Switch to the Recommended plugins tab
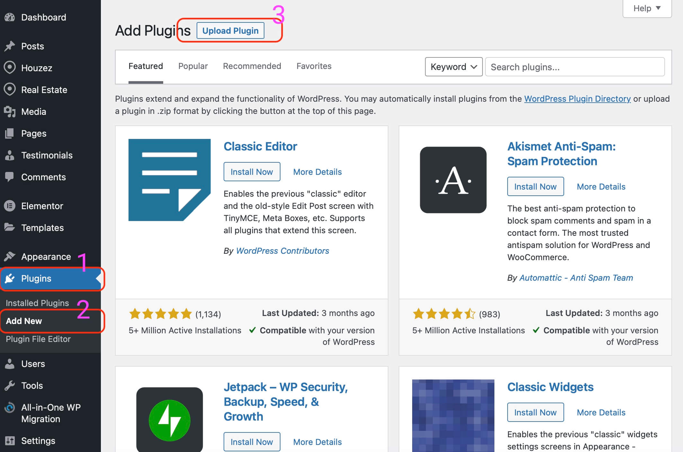The height and width of the screenshot is (452, 683). pos(252,65)
